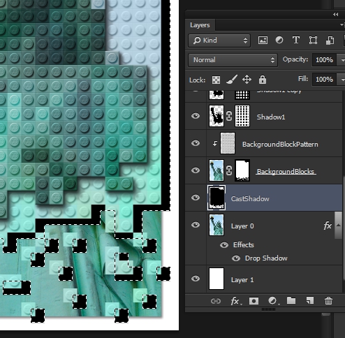Viewport: 345px width, 338px height.
Task: Select the CastShadow layer name
Action: click(x=250, y=199)
